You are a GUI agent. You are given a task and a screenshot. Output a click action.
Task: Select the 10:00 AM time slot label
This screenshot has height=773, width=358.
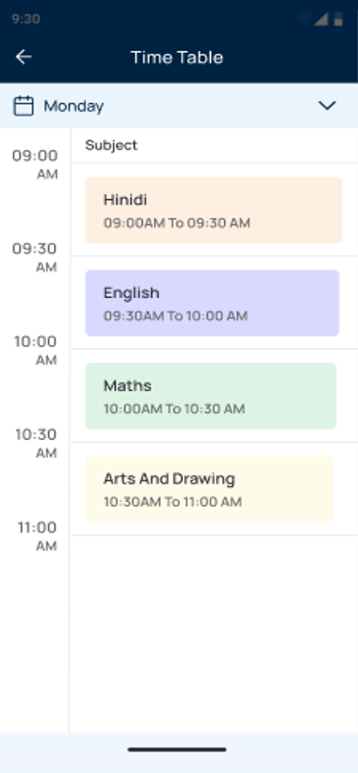click(x=35, y=351)
